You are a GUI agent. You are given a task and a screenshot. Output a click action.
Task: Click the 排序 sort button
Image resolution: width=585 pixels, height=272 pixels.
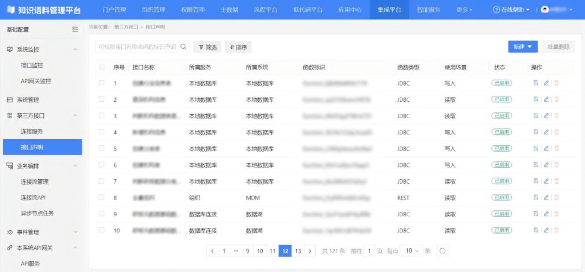tap(238, 47)
